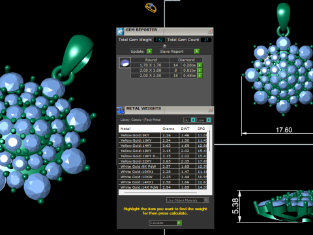Click the Library: Classic - (Fast)-Metal label
Screen dimensions: 313x235
pyautogui.click(x=140, y=119)
